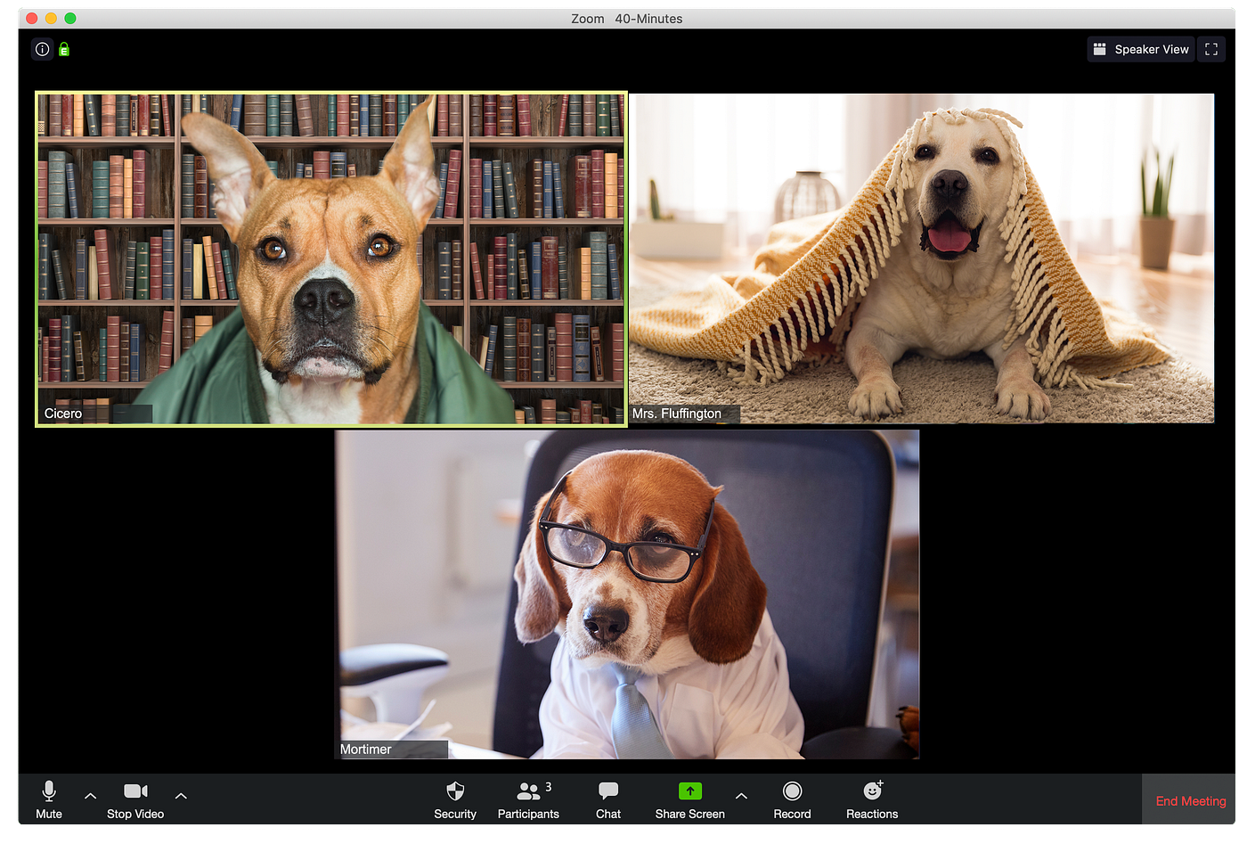Screen dimensions: 1247x844
Task: Select Mortimer's video tile
Action: click(x=627, y=593)
